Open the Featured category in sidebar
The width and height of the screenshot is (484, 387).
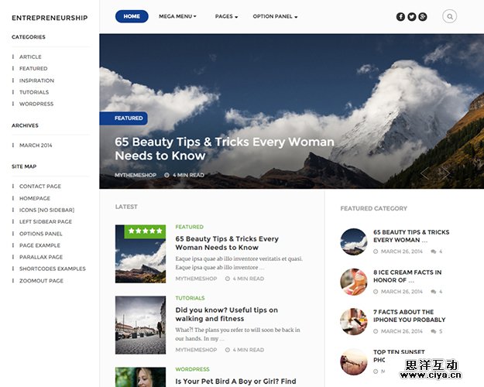pyautogui.click(x=33, y=69)
